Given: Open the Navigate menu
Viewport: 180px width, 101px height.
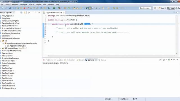Looking at the screenshot, I should tap(24, 4).
